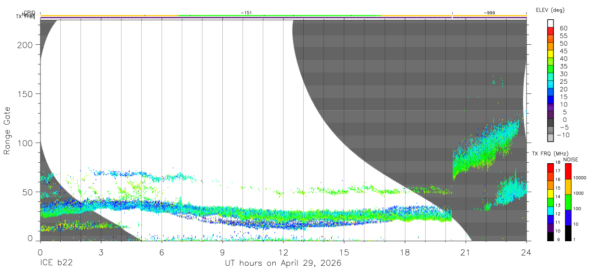592x273 pixels.
Task: Click the '150' range gate tick label
Action: 26,94
